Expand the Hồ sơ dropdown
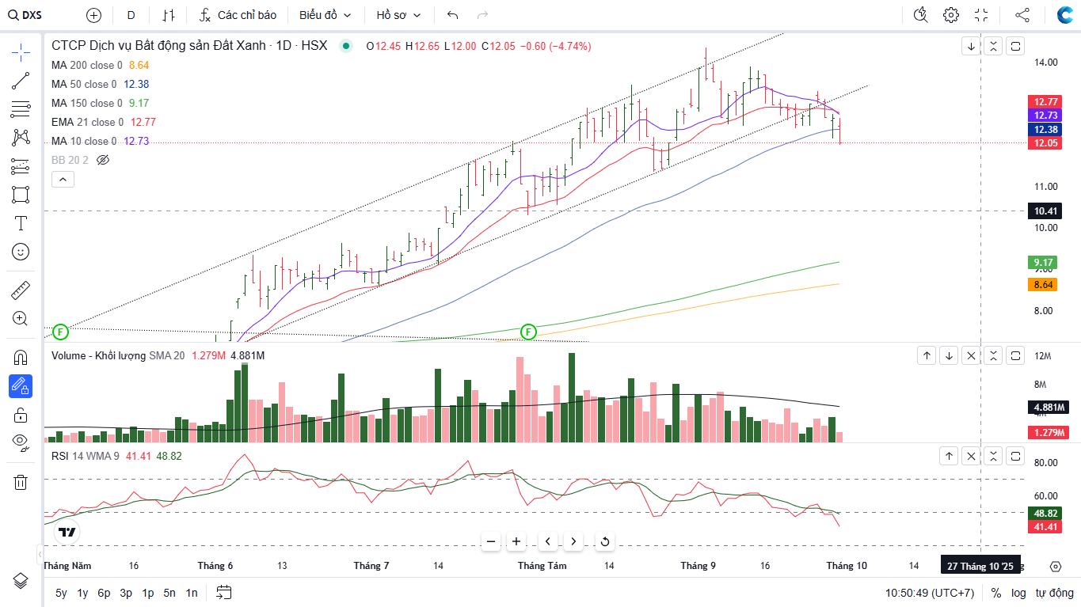The height and width of the screenshot is (607, 1081). tap(398, 15)
